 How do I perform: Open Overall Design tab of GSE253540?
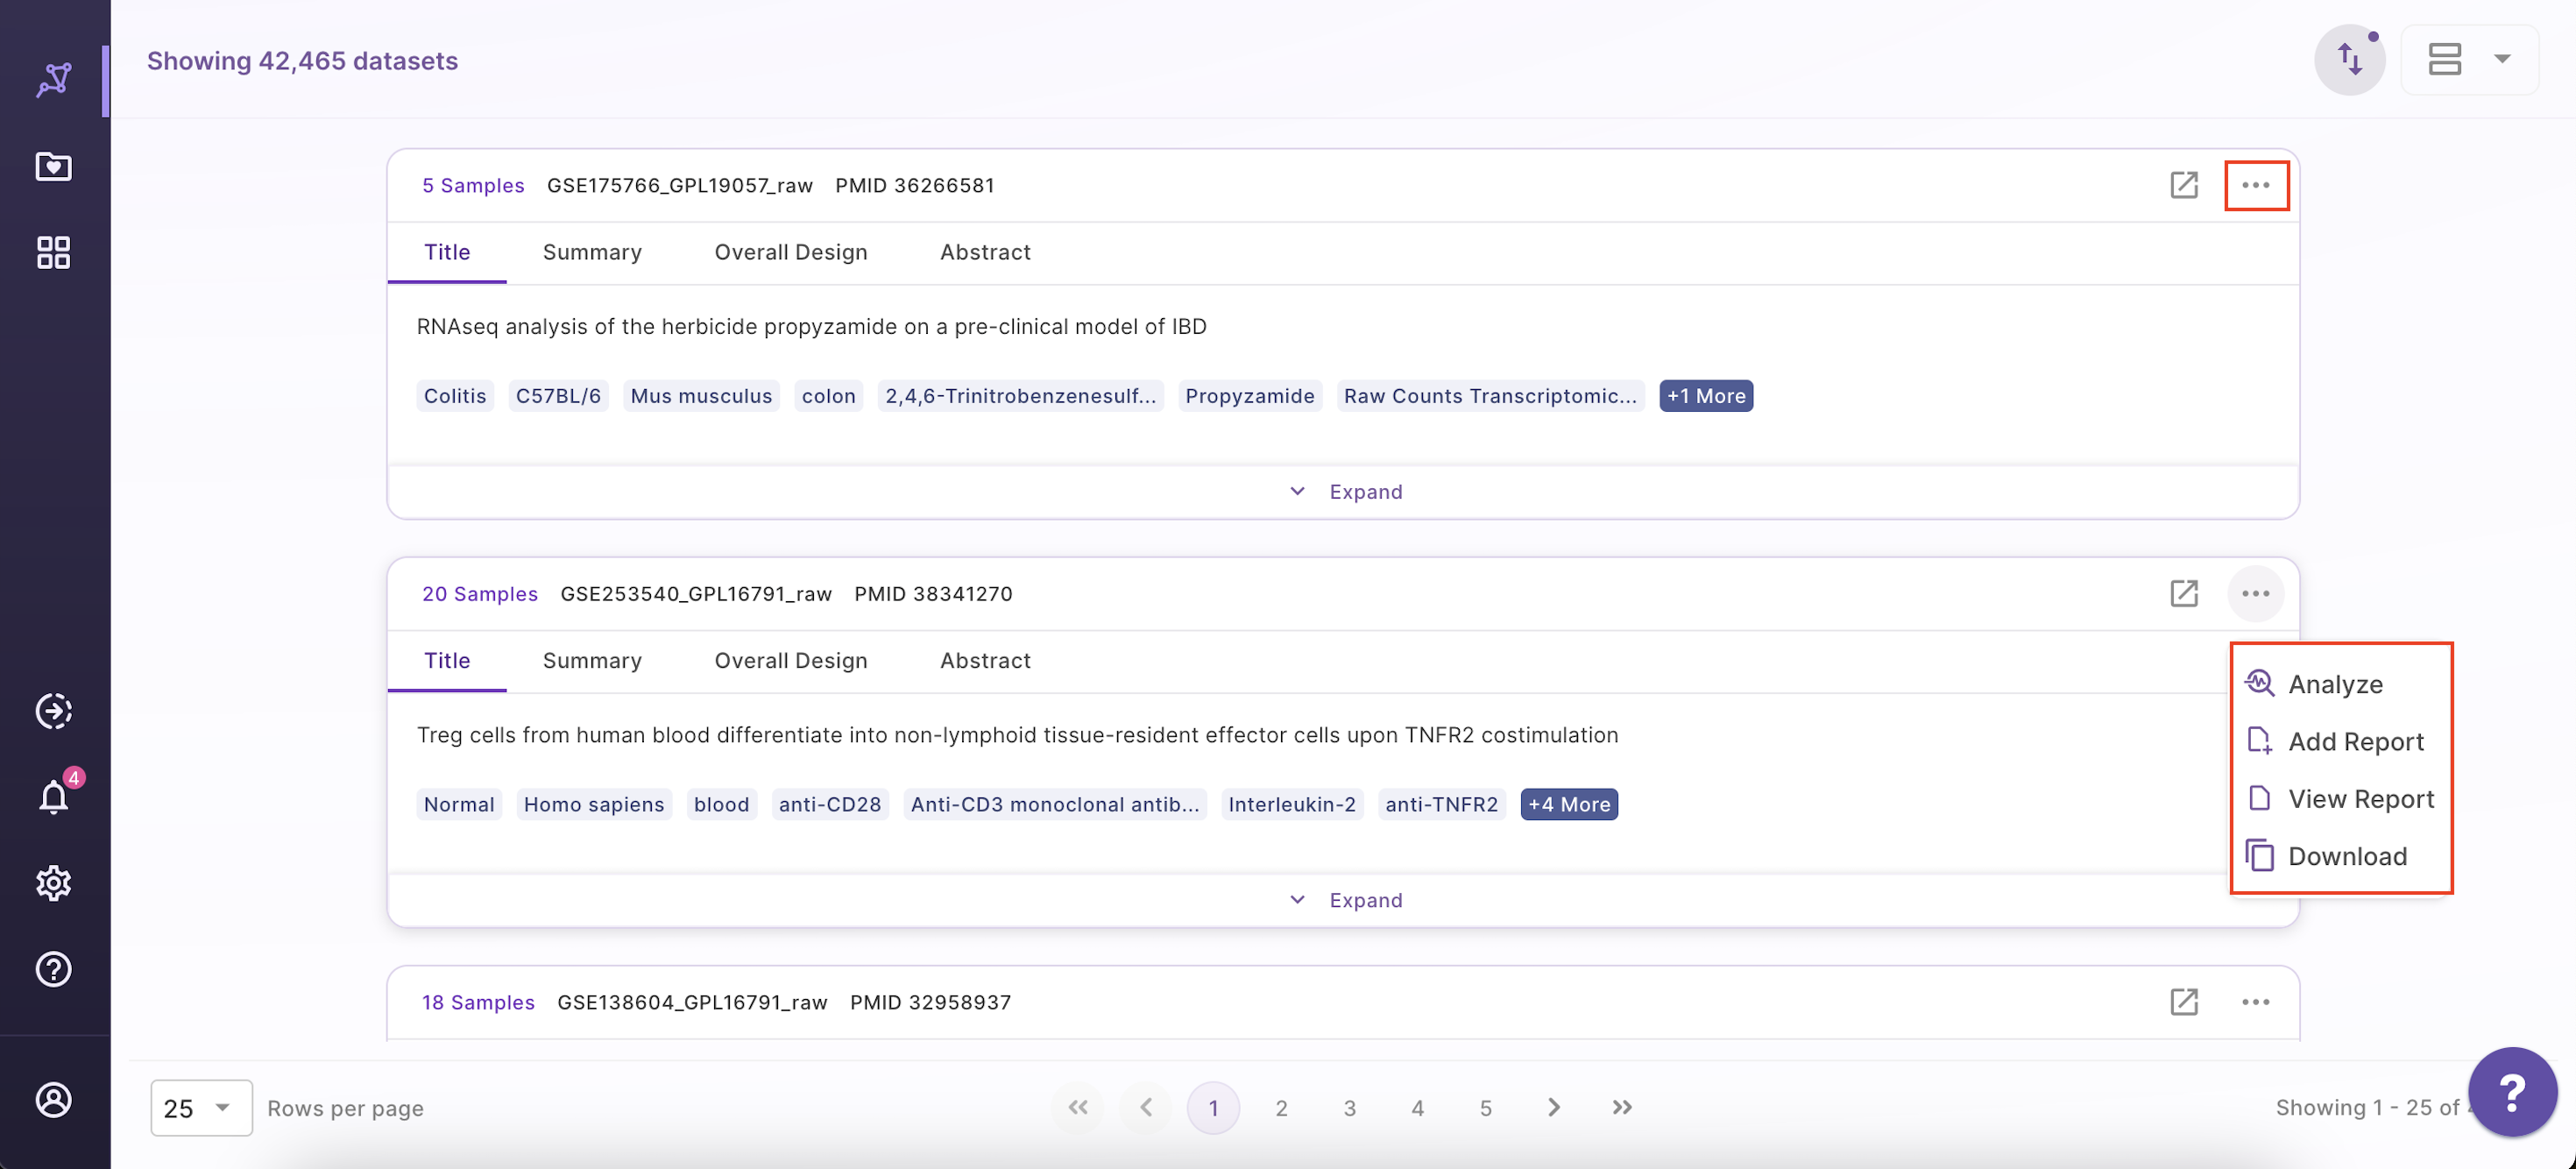click(790, 660)
